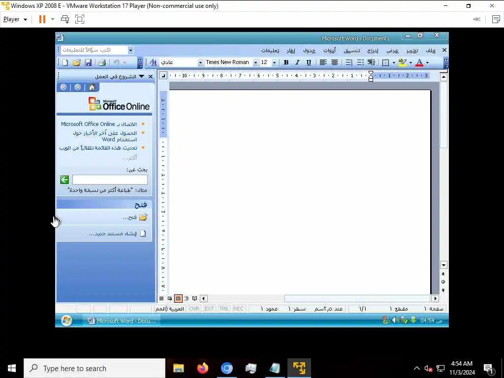The image size is (504, 378).
Task: Click the أكثر... (More) link
Action: point(129,157)
